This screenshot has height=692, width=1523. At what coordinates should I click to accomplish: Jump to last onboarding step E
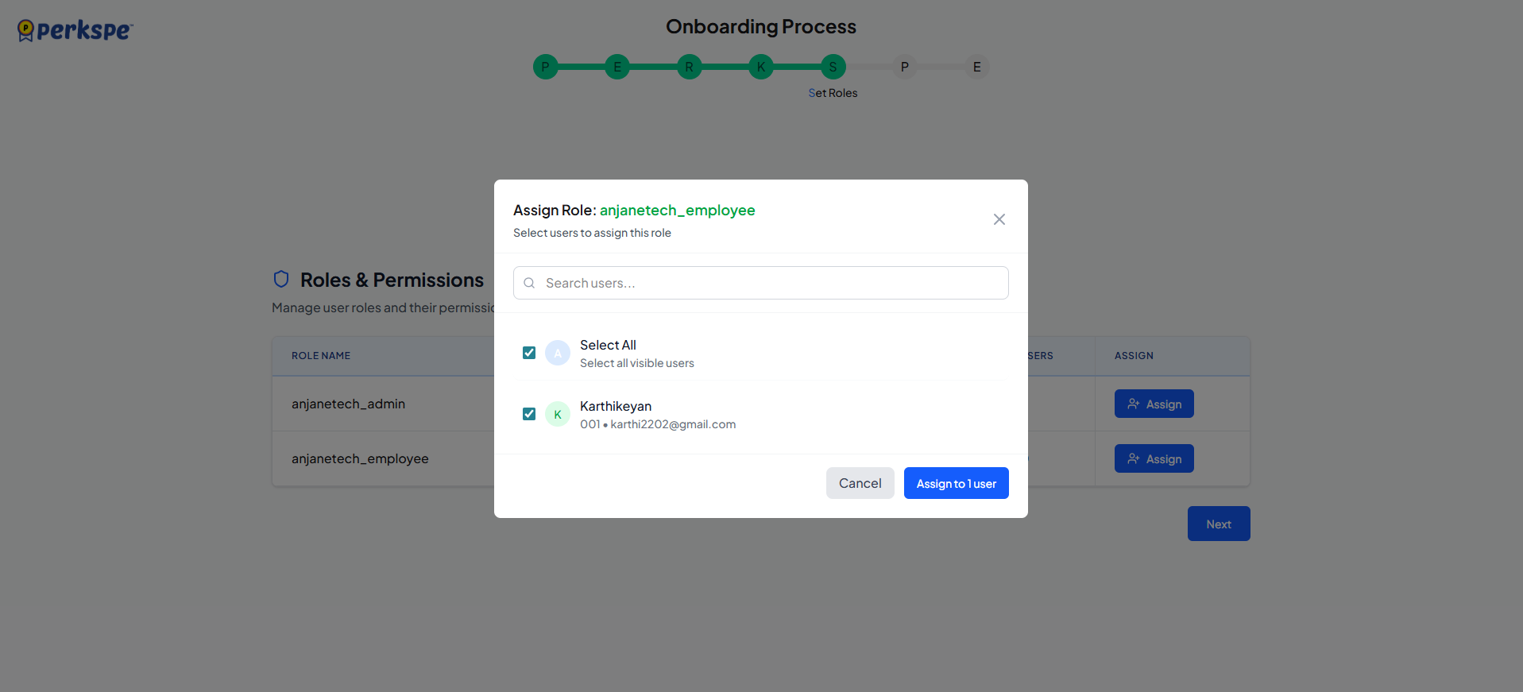click(x=976, y=68)
